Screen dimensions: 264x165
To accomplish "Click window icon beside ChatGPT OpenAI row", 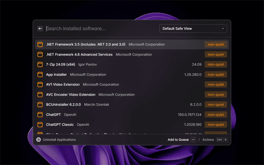I will point(40,115).
